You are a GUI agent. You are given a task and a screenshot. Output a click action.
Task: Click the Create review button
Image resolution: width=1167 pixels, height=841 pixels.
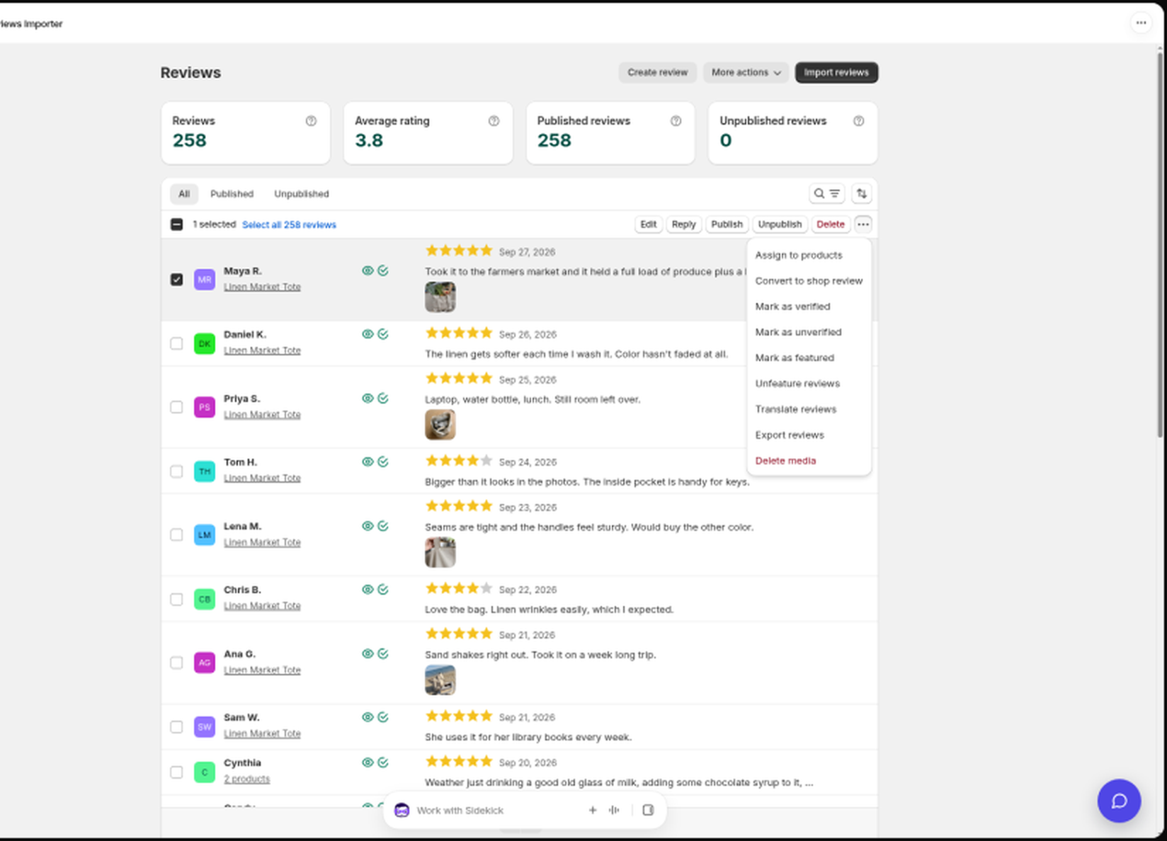click(x=657, y=72)
